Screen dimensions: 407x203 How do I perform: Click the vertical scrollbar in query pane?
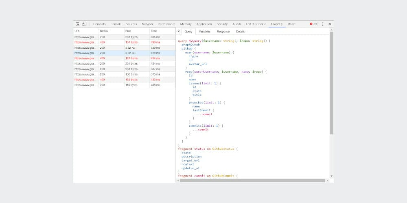point(331,83)
